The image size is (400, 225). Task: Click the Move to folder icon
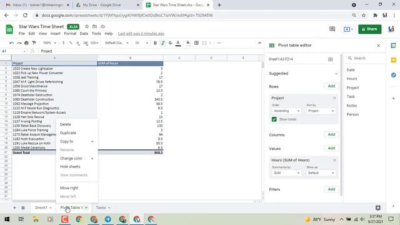94,26
